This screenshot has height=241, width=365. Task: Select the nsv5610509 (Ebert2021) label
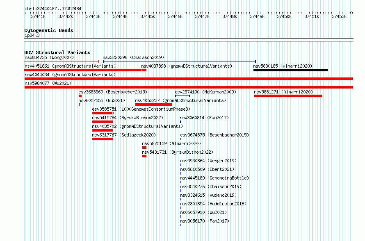tap(207, 169)
